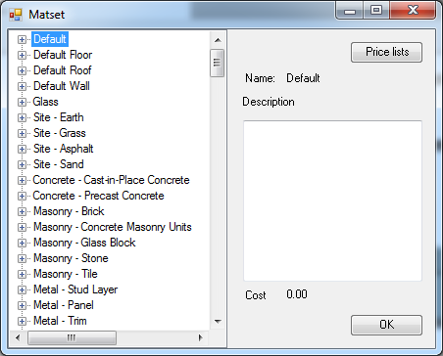Click the horizontal scroll right arrow
The image size is (443, 356).
201,337
